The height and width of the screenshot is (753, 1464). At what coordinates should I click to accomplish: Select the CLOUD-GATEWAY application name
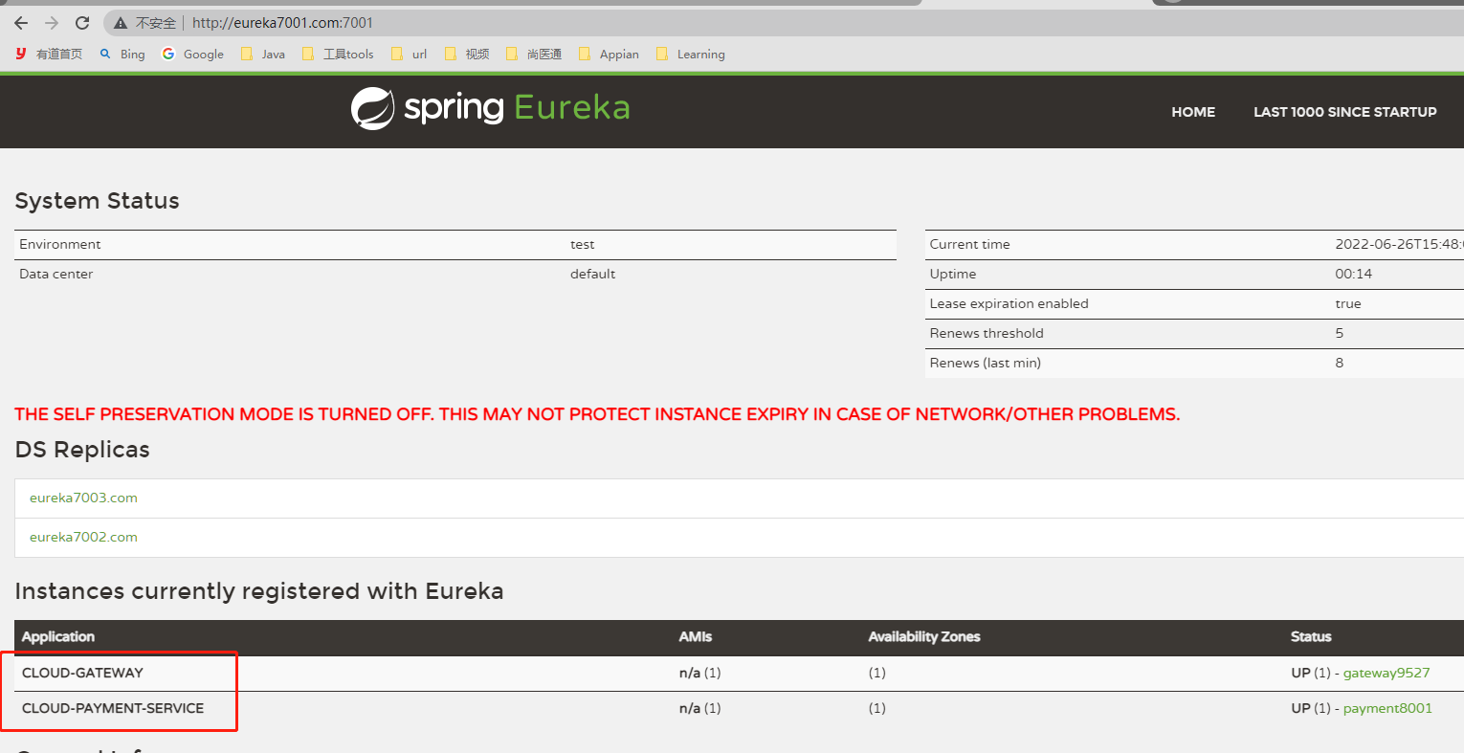[82, 673]
